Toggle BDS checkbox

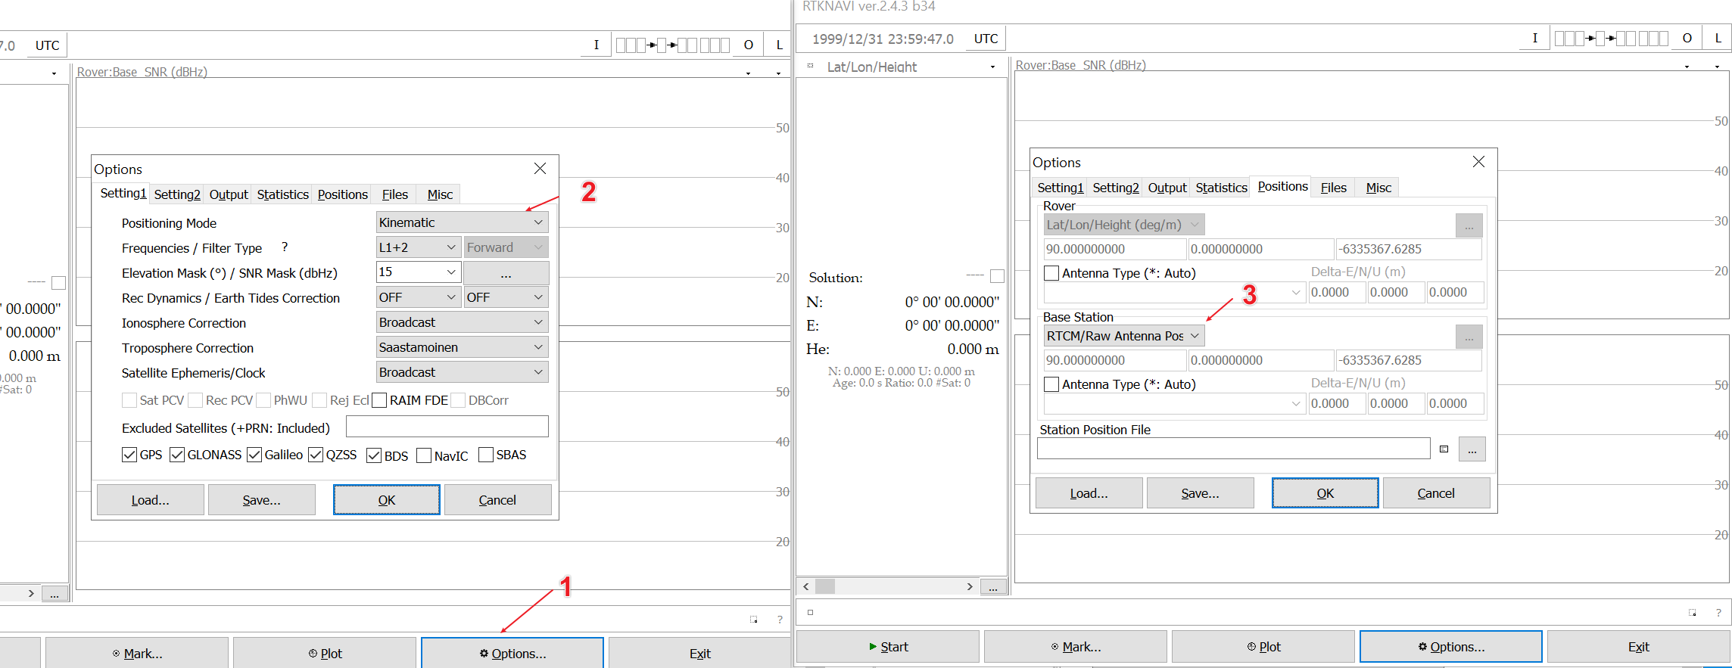(x=374, y=455)
